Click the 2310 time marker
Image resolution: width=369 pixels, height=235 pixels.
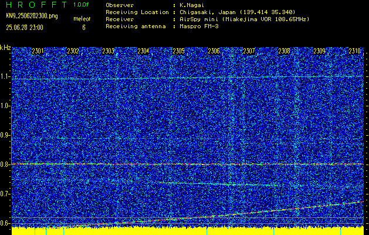tap(355, 51)
